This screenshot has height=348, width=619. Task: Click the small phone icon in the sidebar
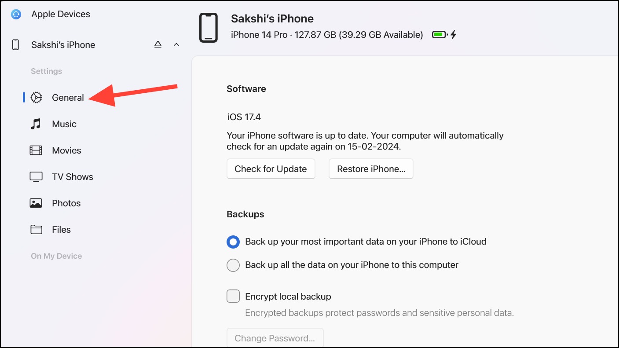[x=15, y=45]
